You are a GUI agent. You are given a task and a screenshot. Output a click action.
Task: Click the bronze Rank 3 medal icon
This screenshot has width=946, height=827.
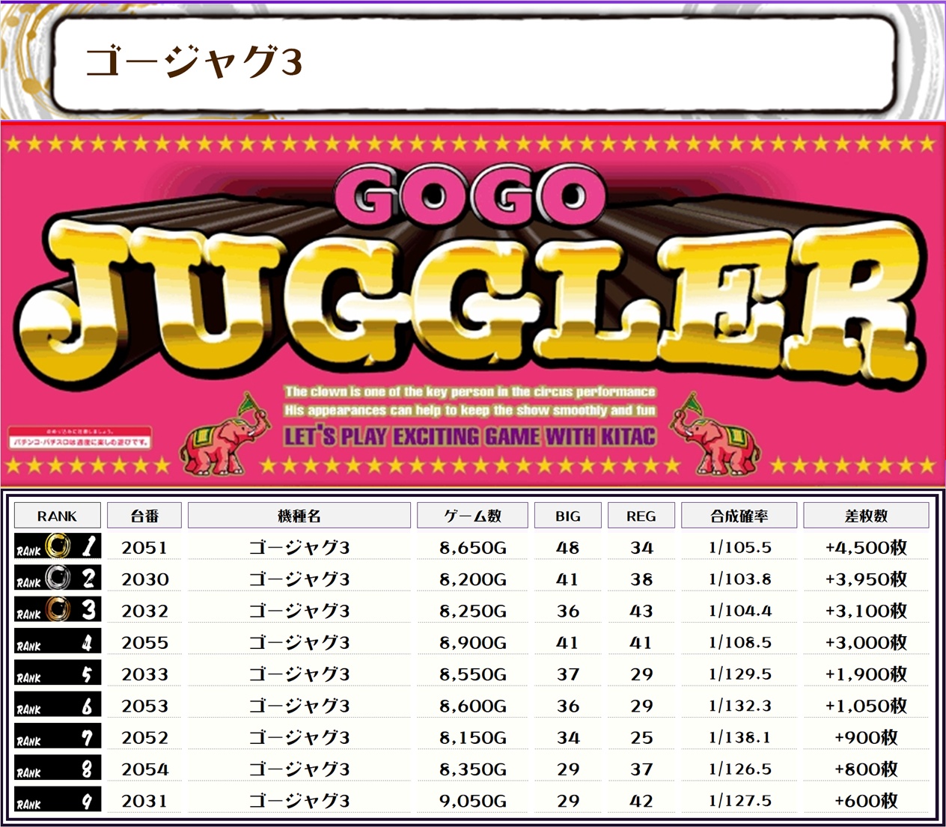[x=58, y=611]
